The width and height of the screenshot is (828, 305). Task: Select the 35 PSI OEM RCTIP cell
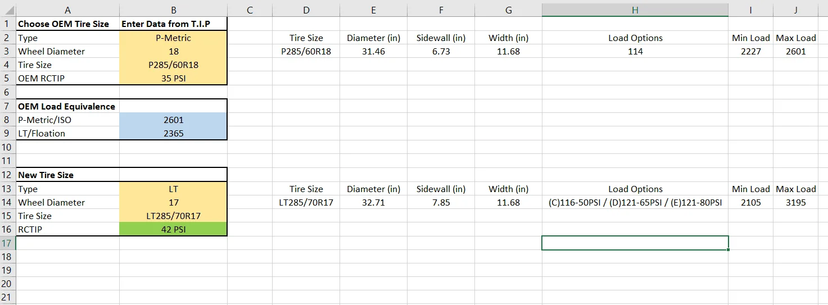click(173, 79)
